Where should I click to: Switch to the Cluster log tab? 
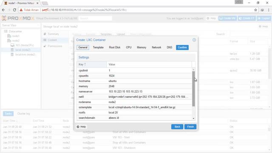click(x=24, y=113)
